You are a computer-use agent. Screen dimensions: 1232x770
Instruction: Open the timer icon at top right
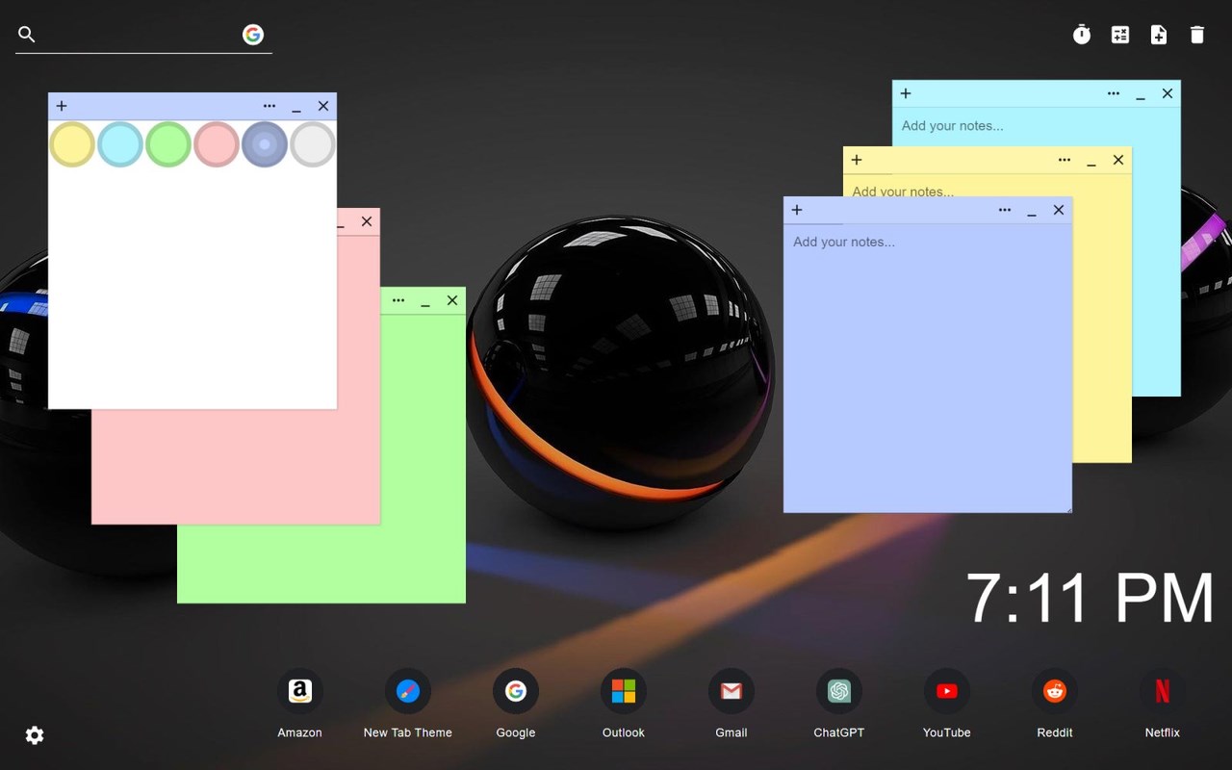pyautogui.click(x=1082, y=35)
